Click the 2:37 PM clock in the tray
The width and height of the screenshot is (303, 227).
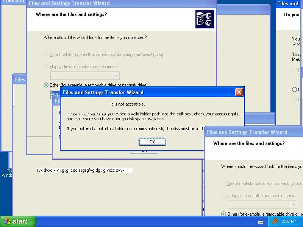[289, 221]
